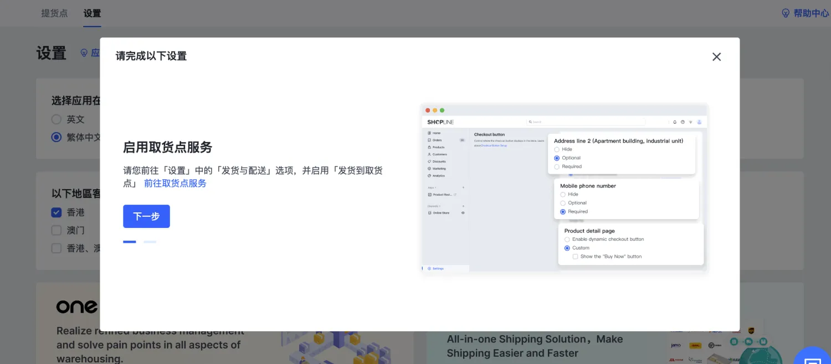Click the SHOPLINE admin preview image
This screenshot has width=831, height=364.
tap(565, 188)
